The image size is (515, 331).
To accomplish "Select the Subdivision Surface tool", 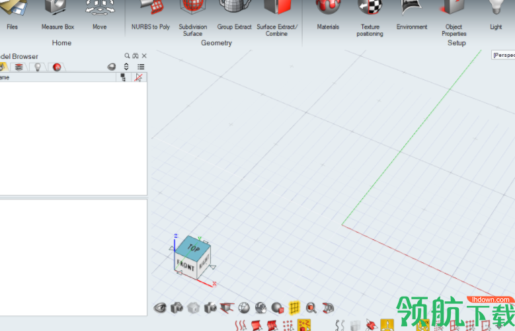I will (x=193, y=18).
